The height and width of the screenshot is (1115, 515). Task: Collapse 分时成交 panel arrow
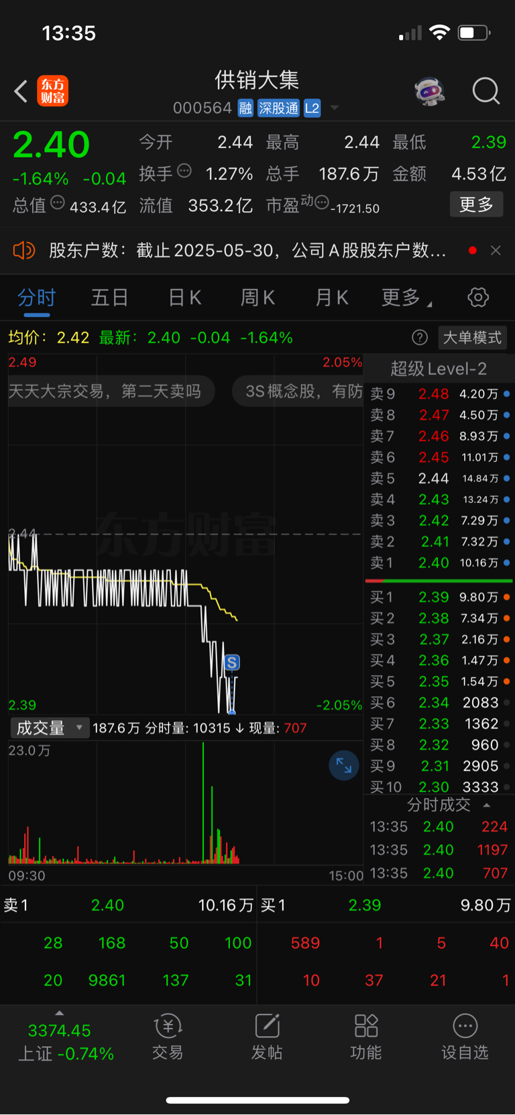click(487, 805)
